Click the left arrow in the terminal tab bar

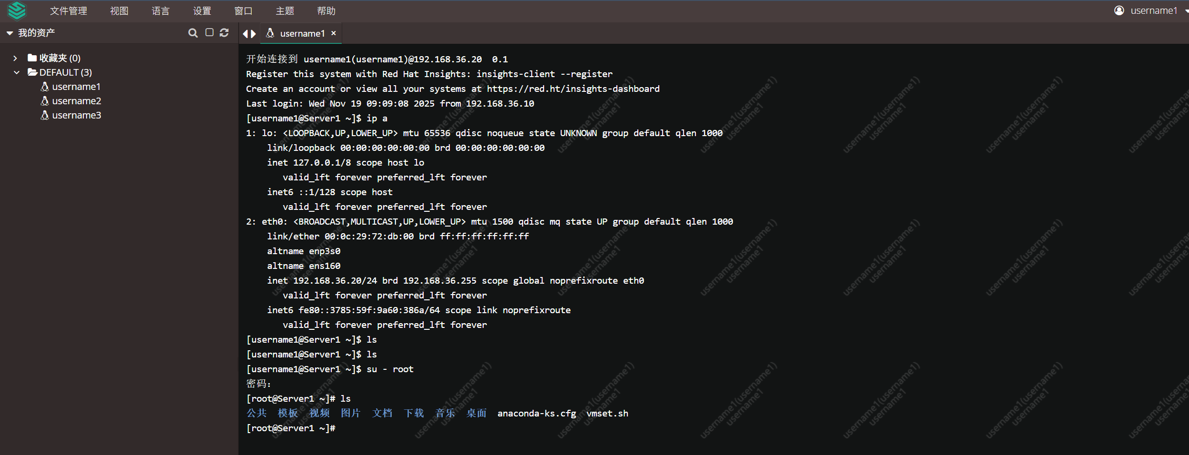click(246, 33)
